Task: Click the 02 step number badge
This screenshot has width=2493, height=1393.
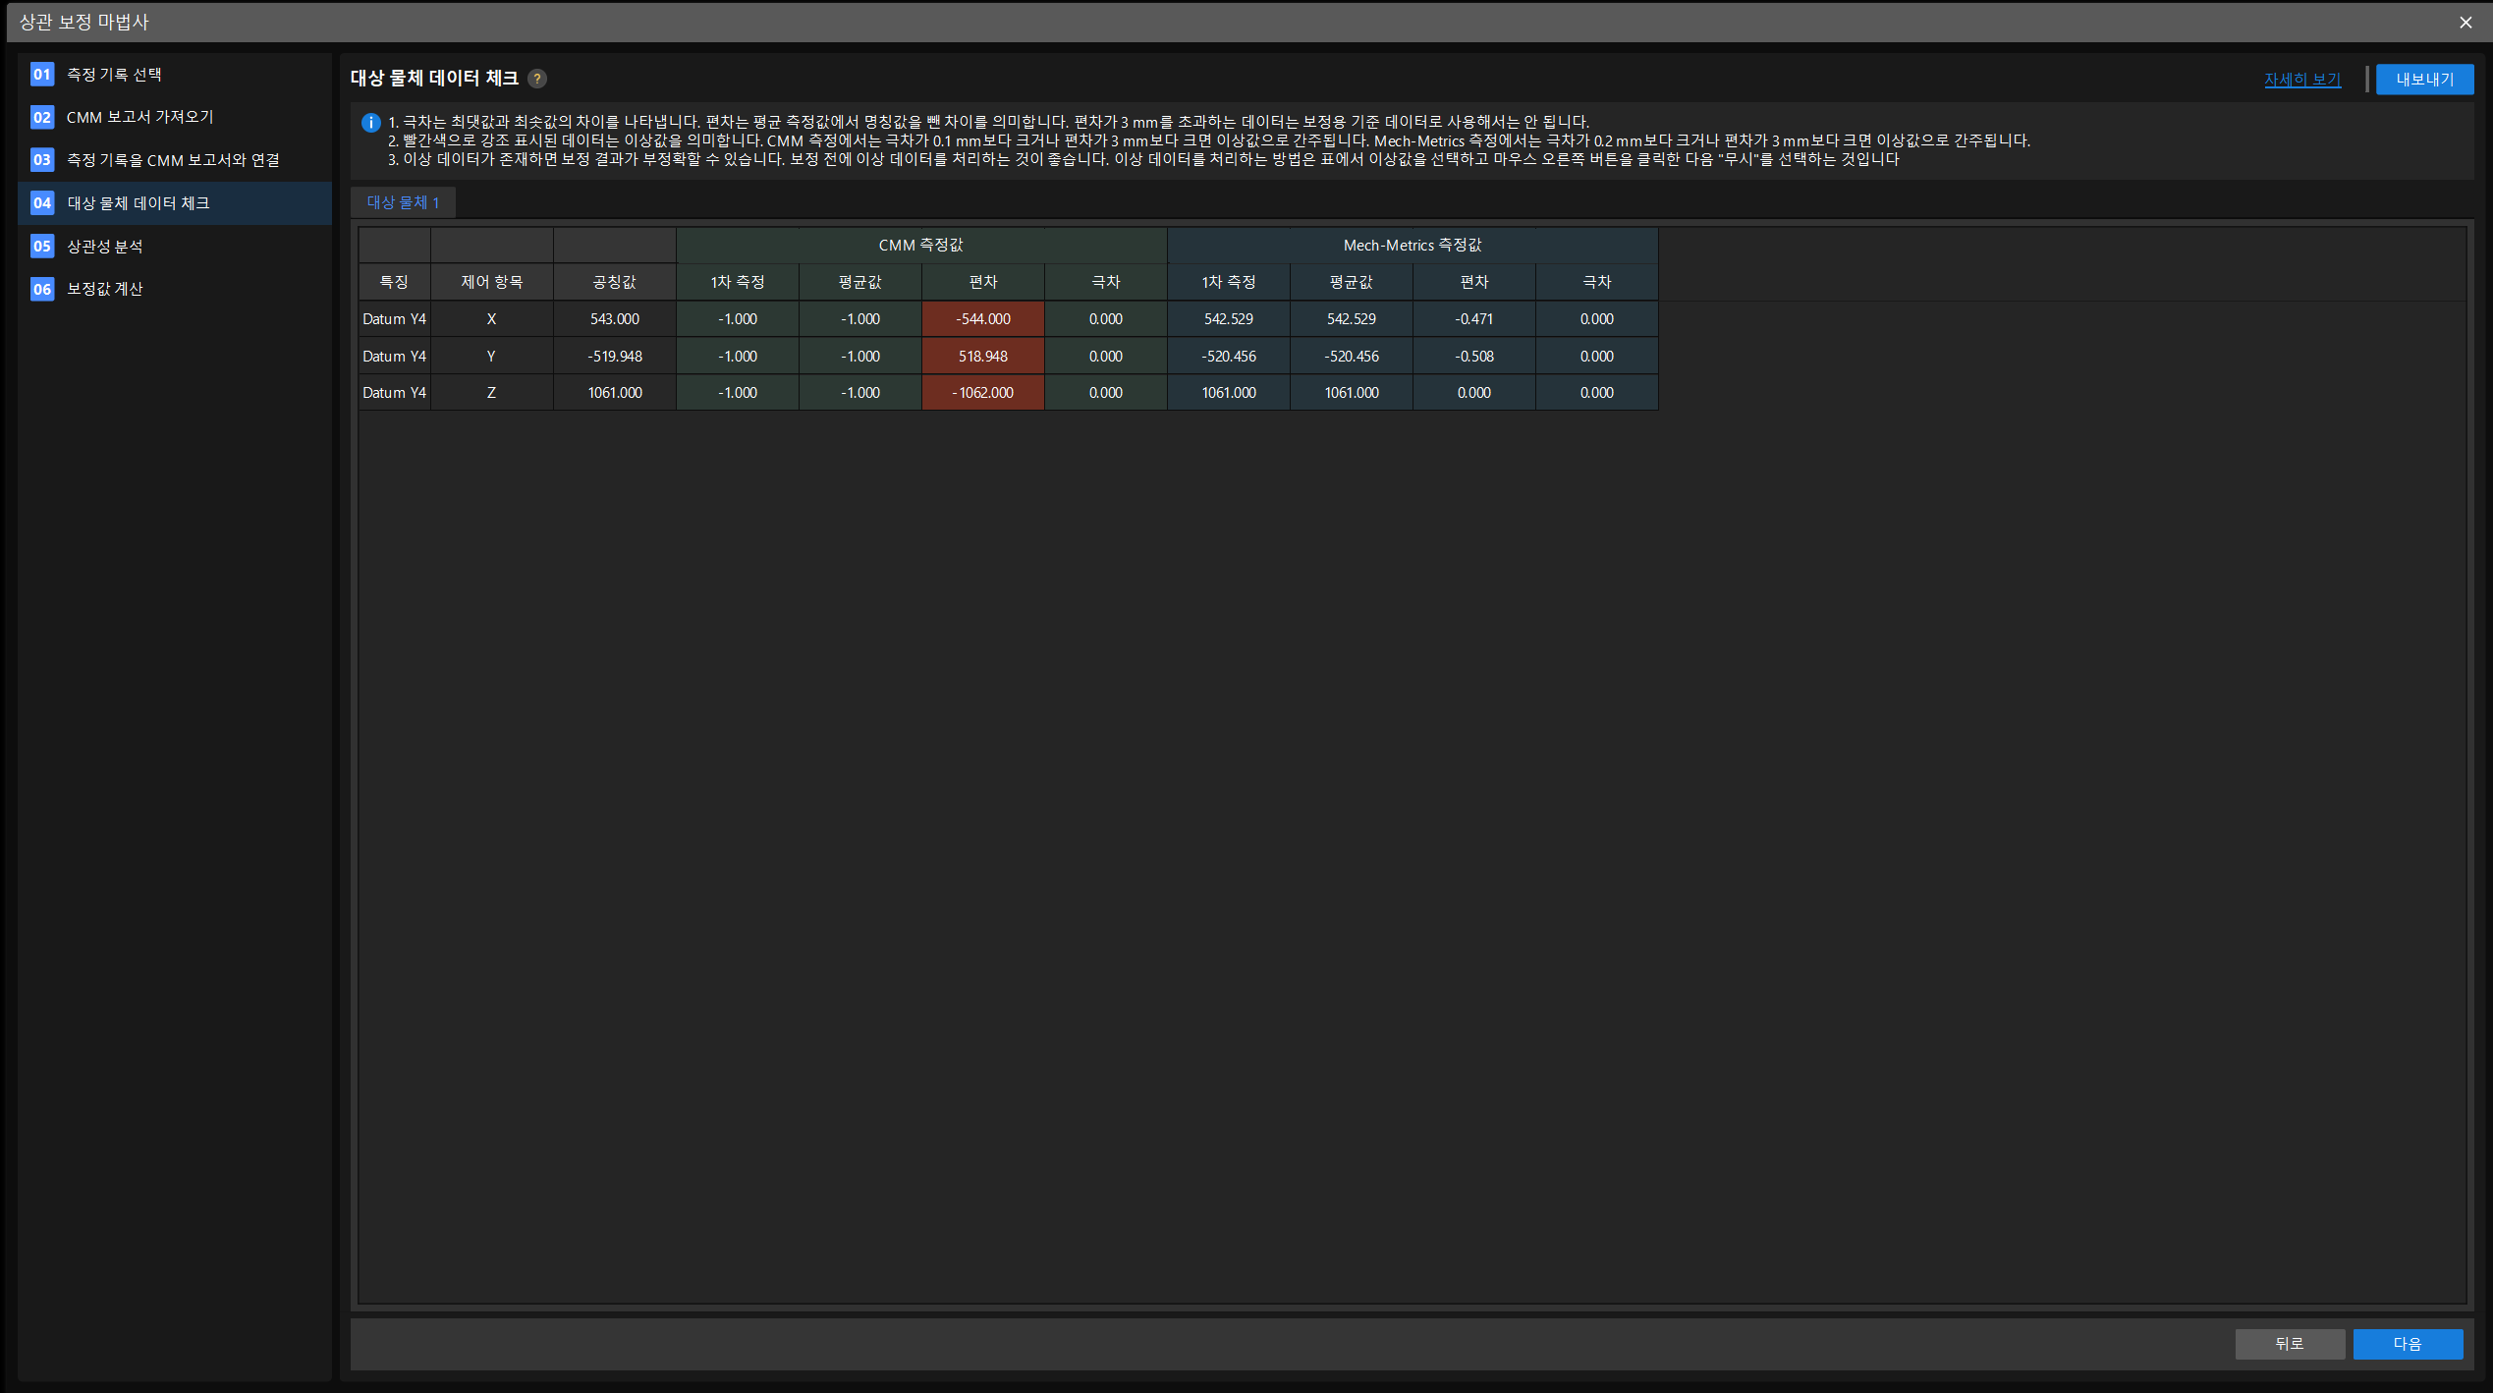Action: coord(42,118)
